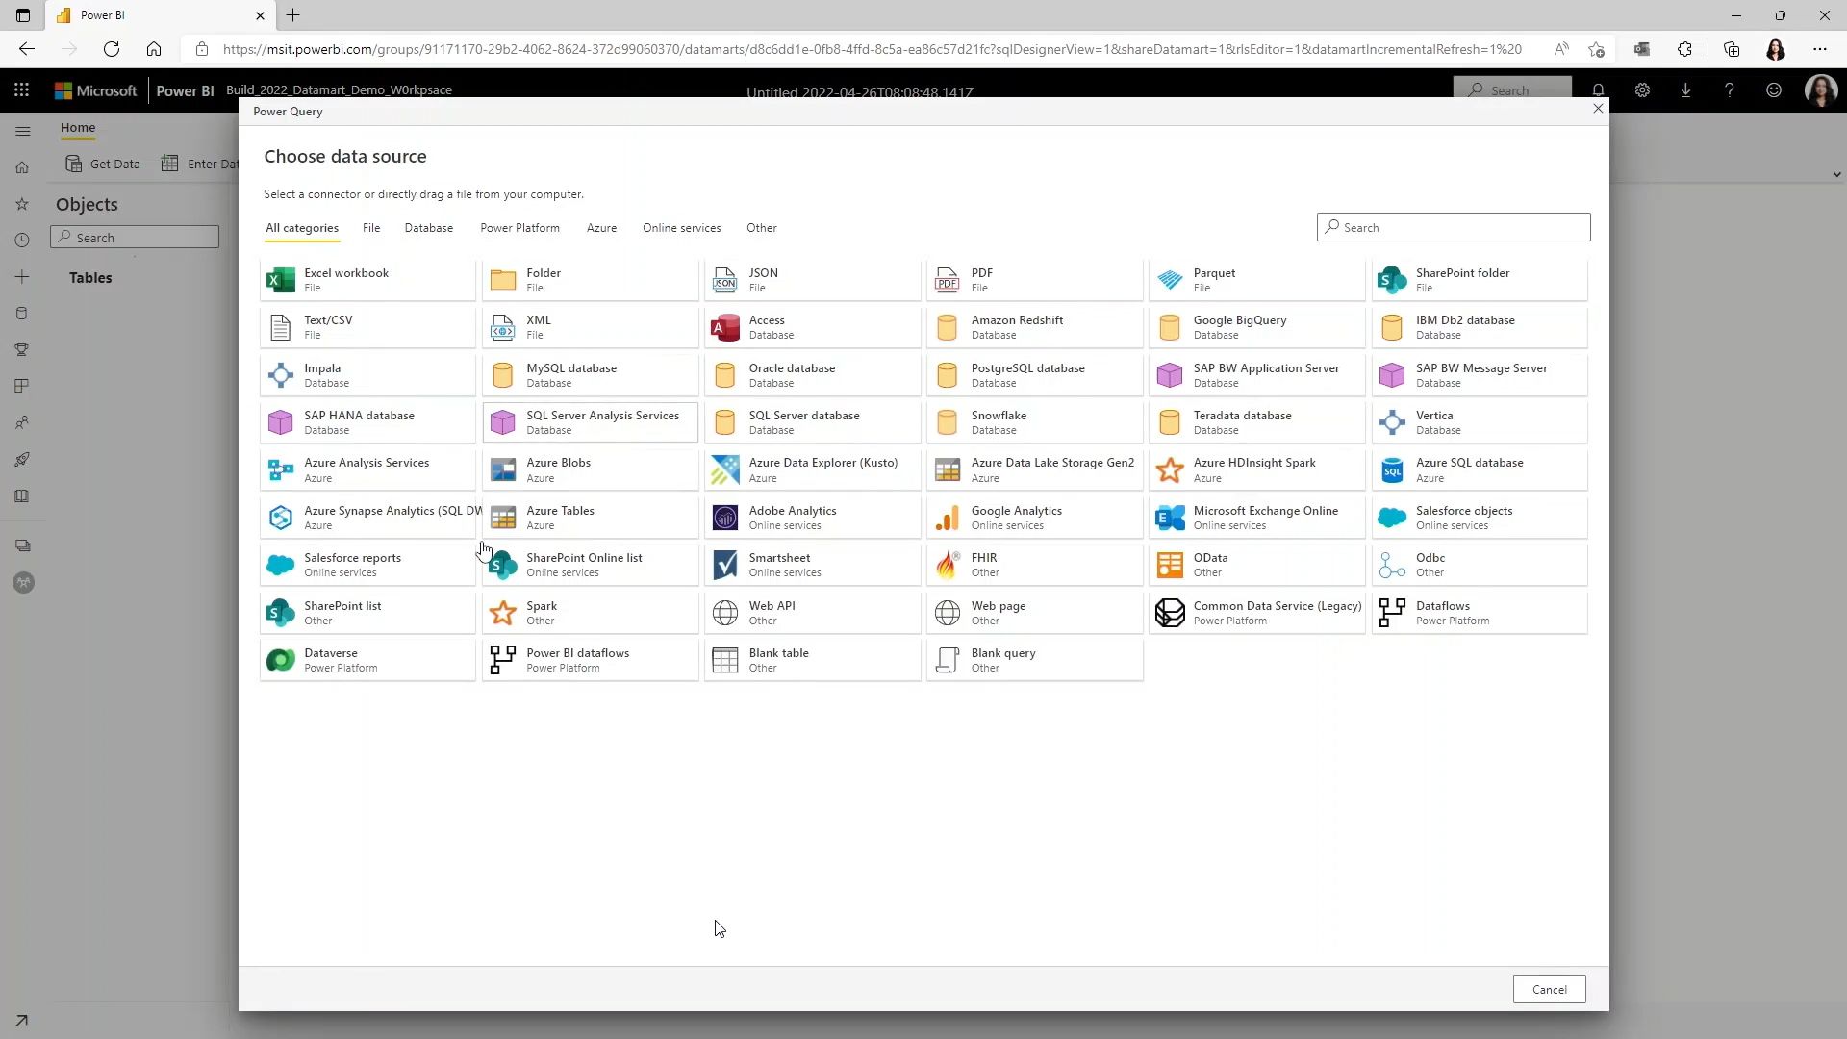This screenshot has width=1847, height=1039.
Task: Pick the SAP BW Application Server connector
Action: [1256, 375]
